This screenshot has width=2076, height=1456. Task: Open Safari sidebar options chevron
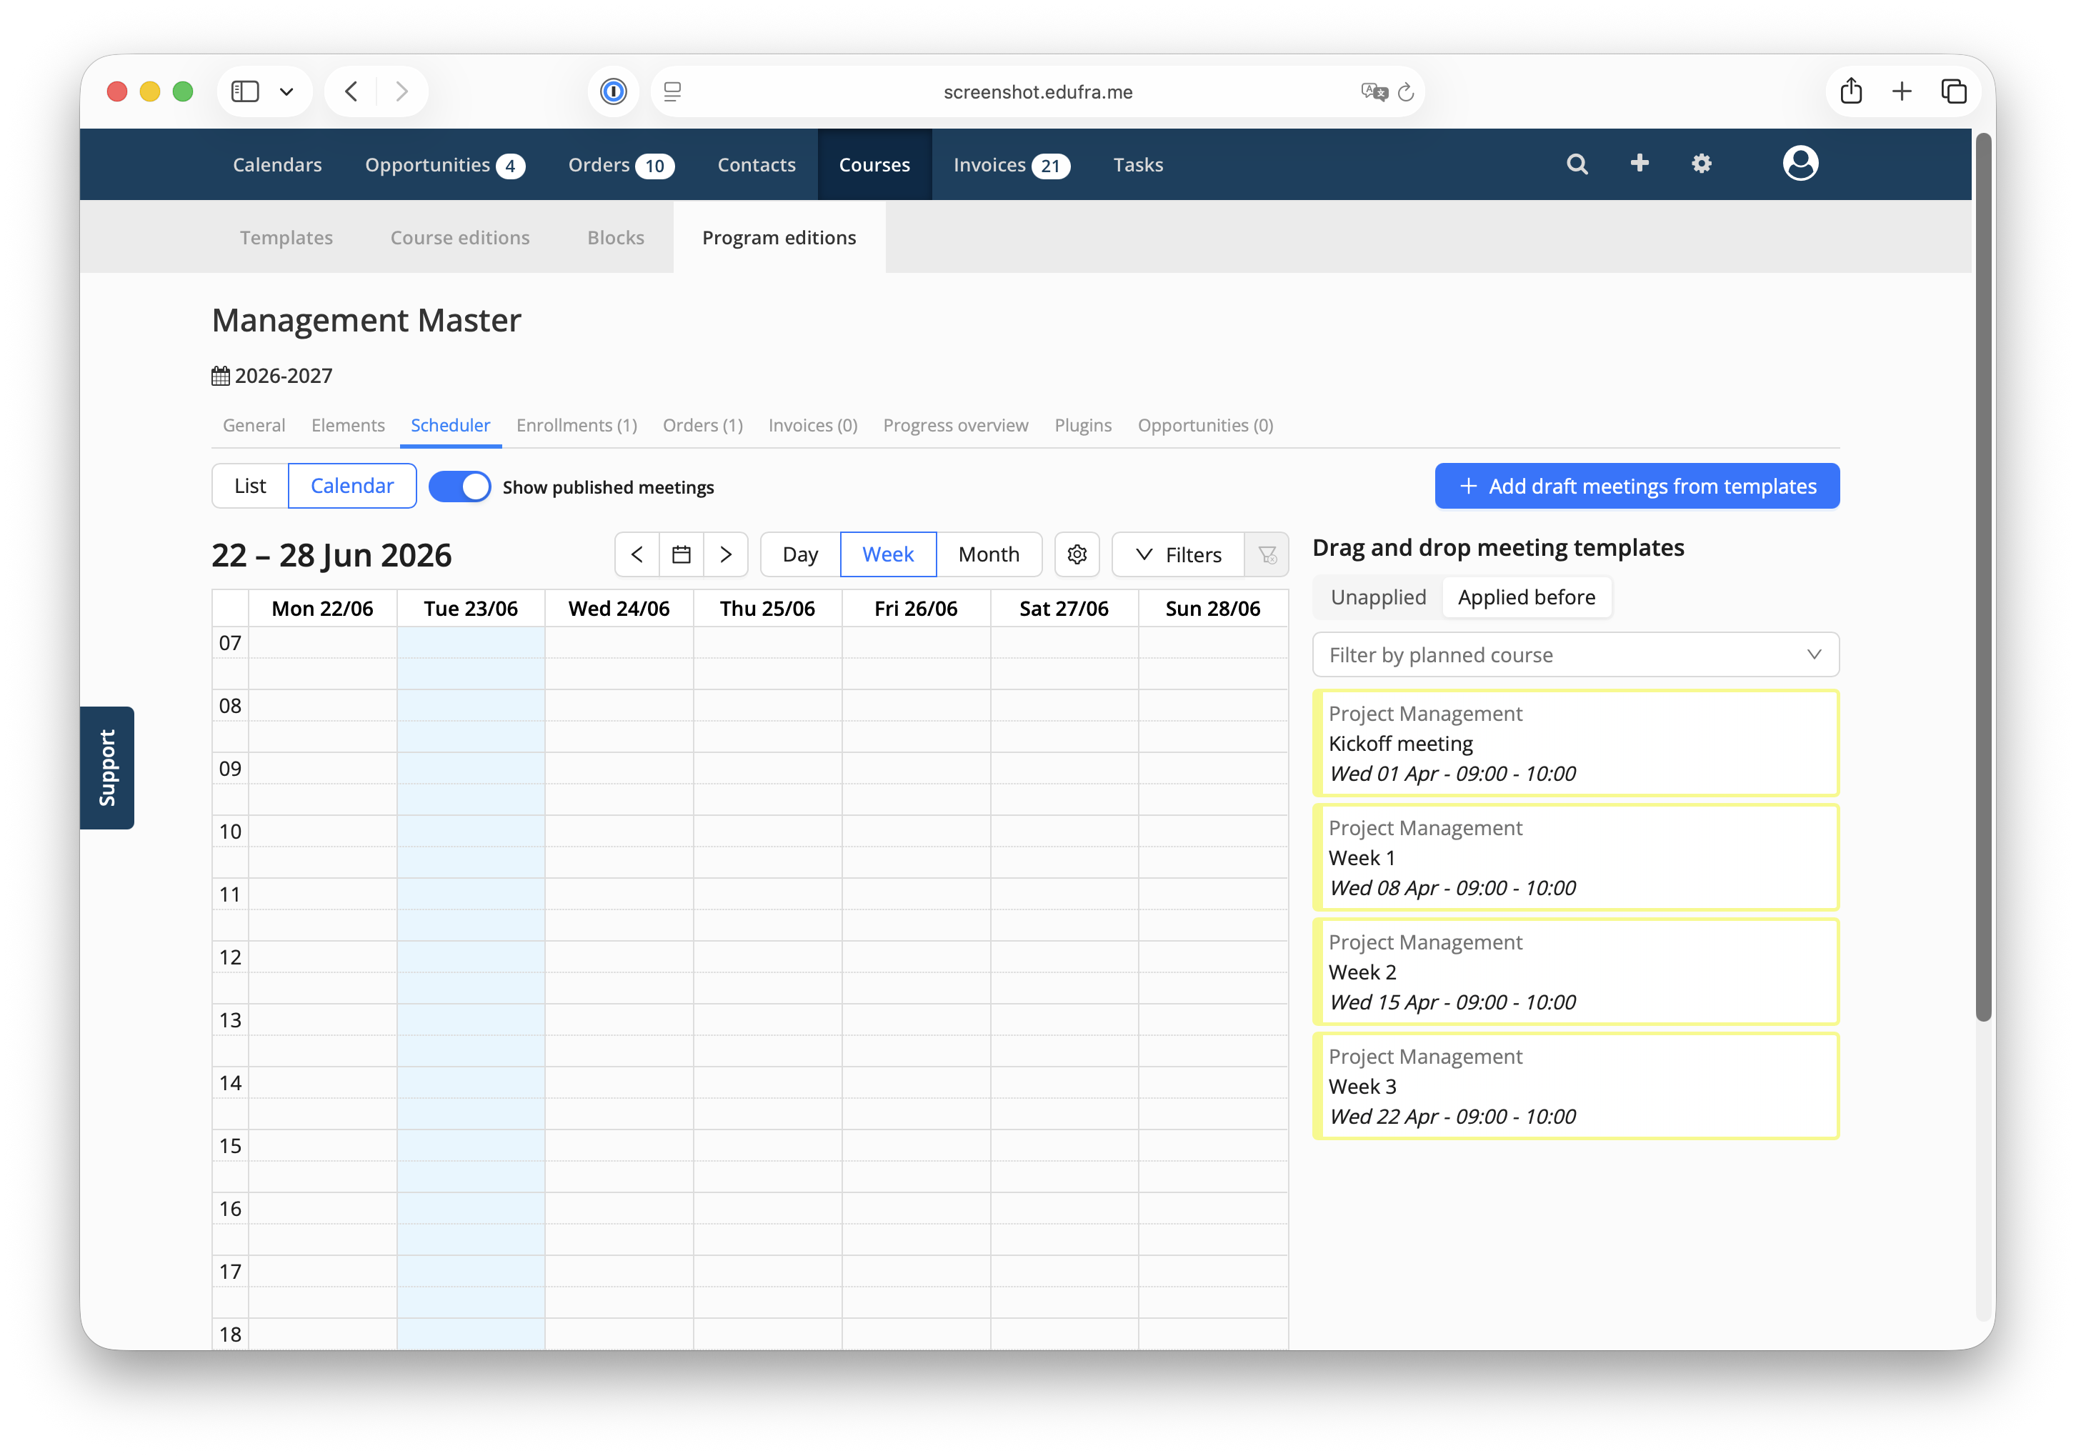click(286, 91)
